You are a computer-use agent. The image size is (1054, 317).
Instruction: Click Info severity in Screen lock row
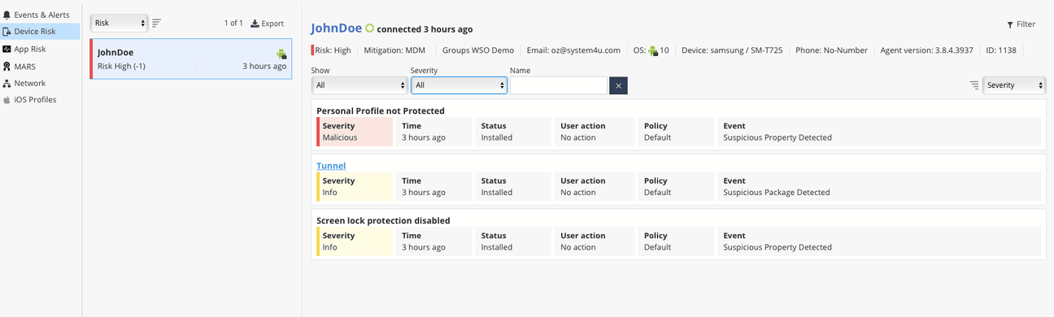coord(355,241)
